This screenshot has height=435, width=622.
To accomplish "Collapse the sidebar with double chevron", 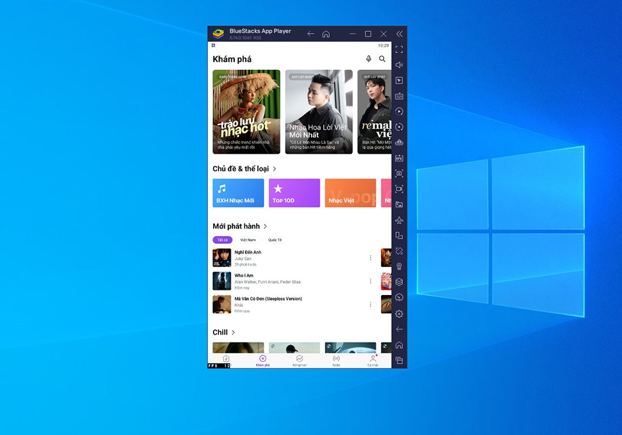I will click(x=399, y=34).
